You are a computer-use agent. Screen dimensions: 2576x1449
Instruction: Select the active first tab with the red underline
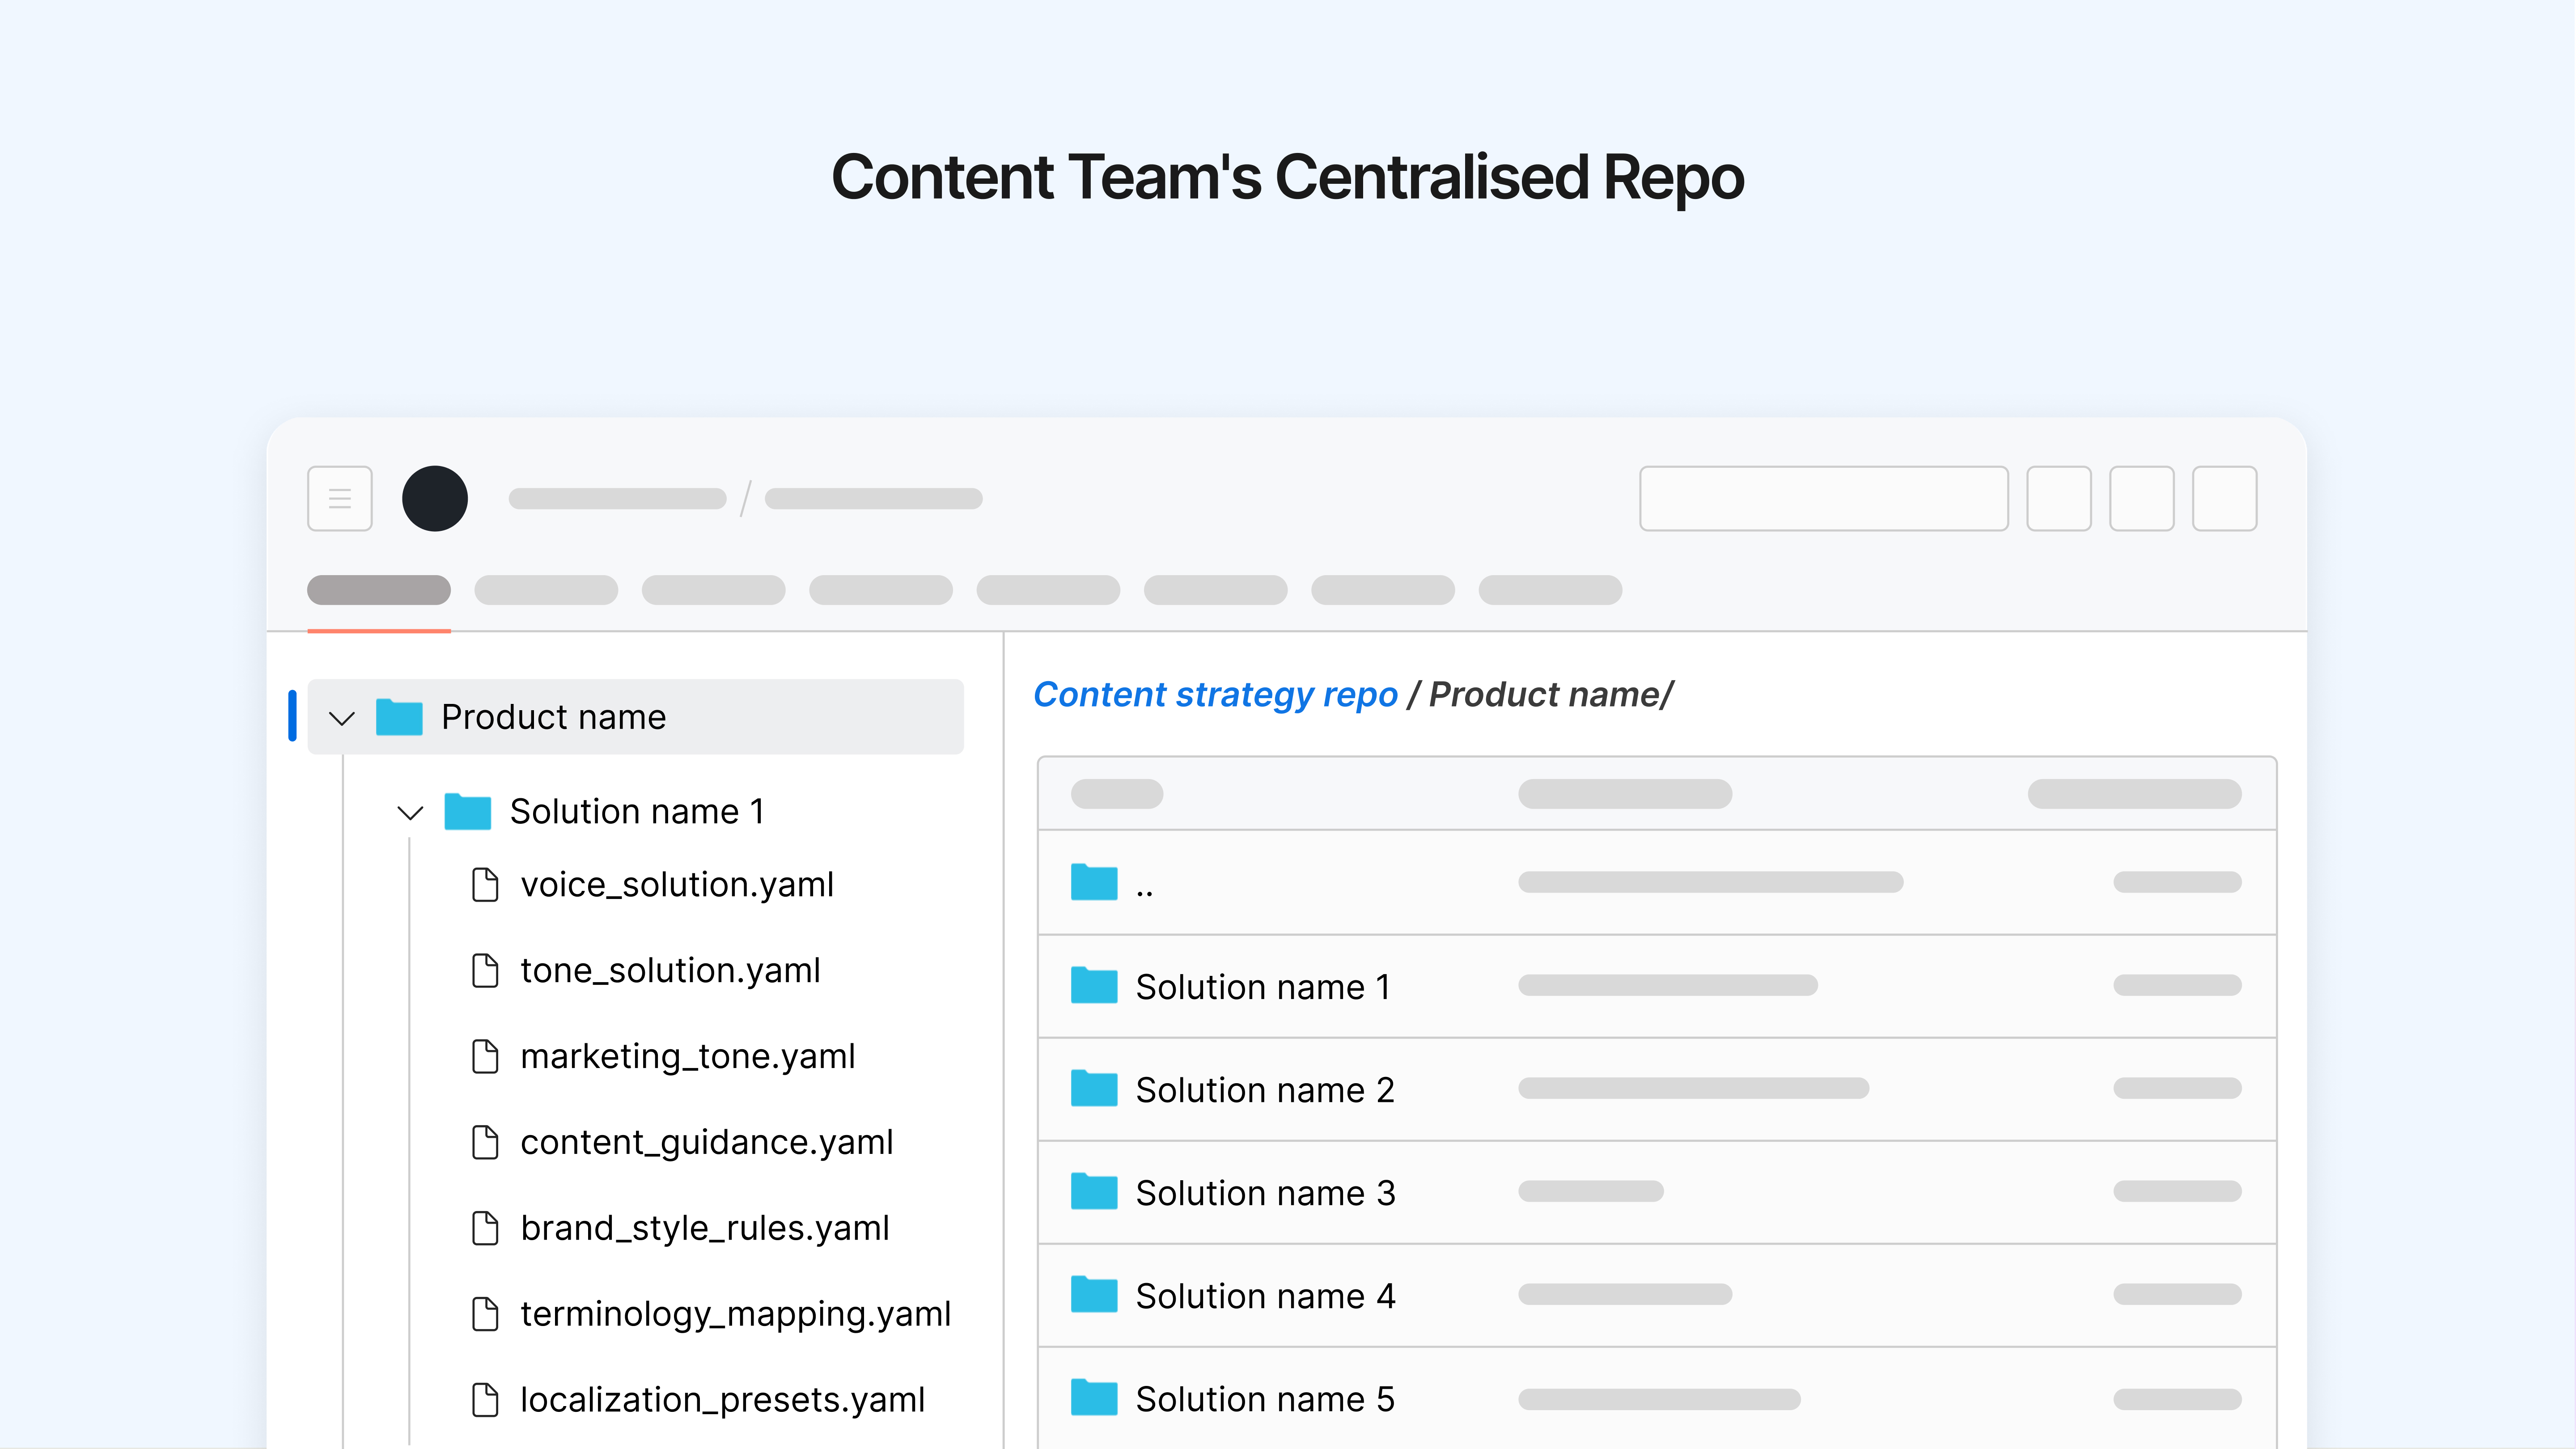pyautogui.click(x=379, y=590)
